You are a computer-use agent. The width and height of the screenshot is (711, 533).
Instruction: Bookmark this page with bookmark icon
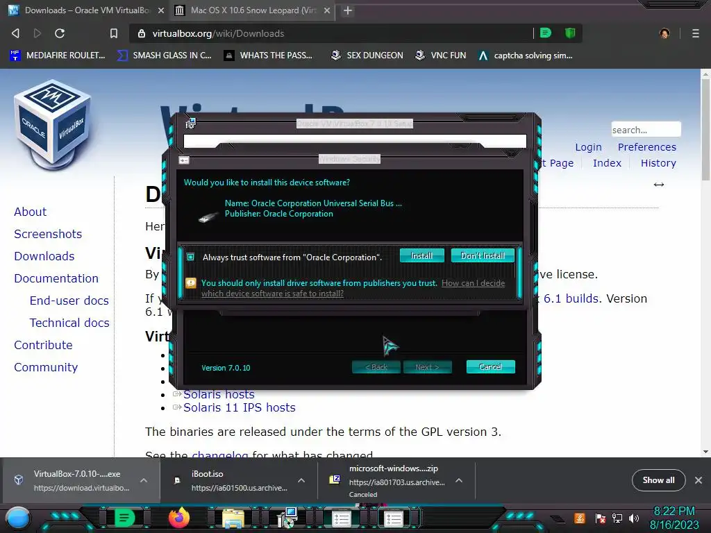(x=114, y=33)
